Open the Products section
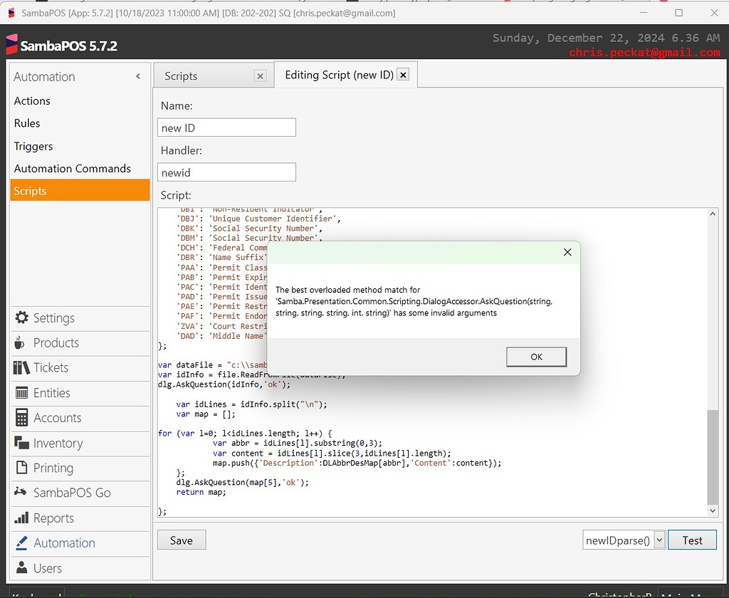The image size is (729, 598). pos(55,343)
